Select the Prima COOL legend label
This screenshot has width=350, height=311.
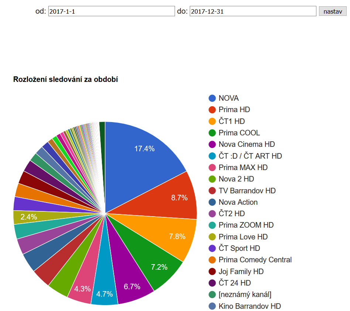pos(239,133)
